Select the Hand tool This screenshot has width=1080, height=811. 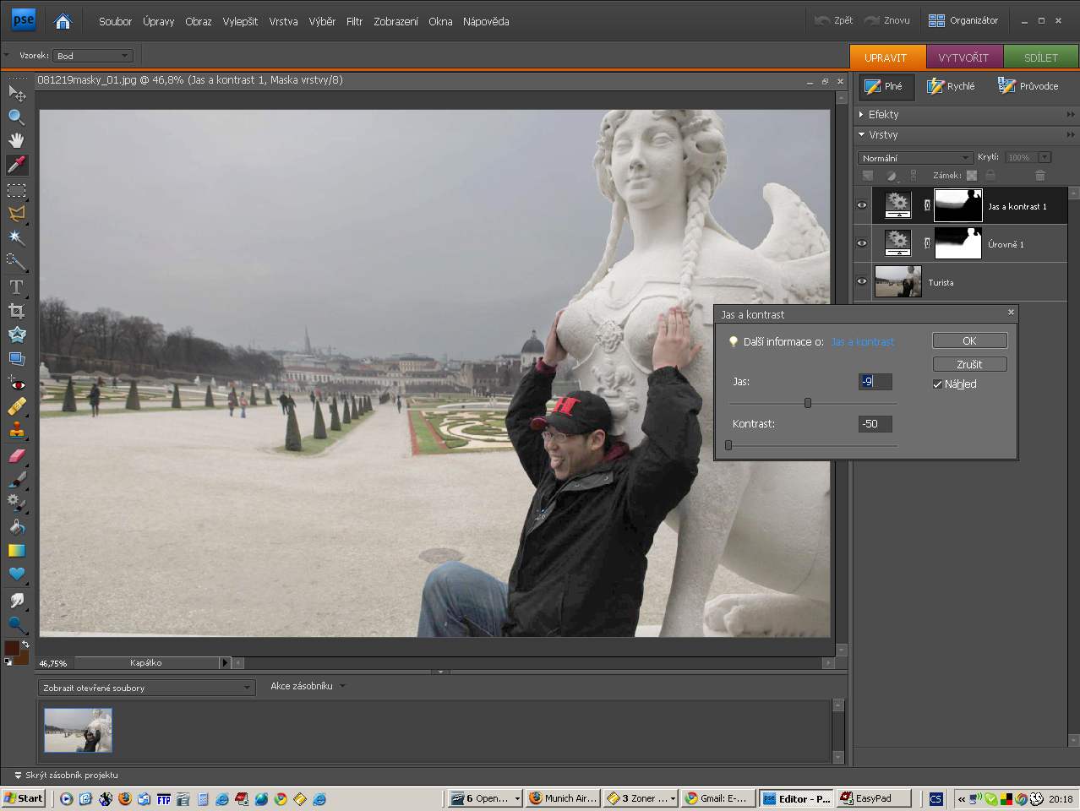16,140
